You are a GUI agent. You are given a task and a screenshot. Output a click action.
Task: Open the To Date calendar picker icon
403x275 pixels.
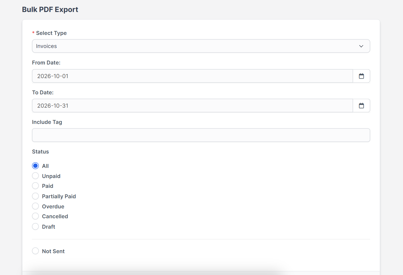361,106
